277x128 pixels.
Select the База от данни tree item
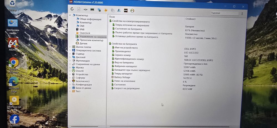83,88
